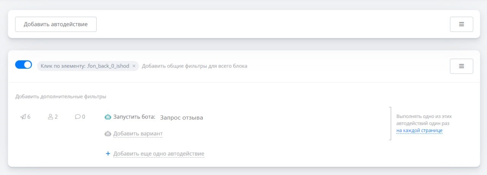This screenshot has height=175, width=487.
Task: Click the blue plus icon
Action: coord(108,154)
